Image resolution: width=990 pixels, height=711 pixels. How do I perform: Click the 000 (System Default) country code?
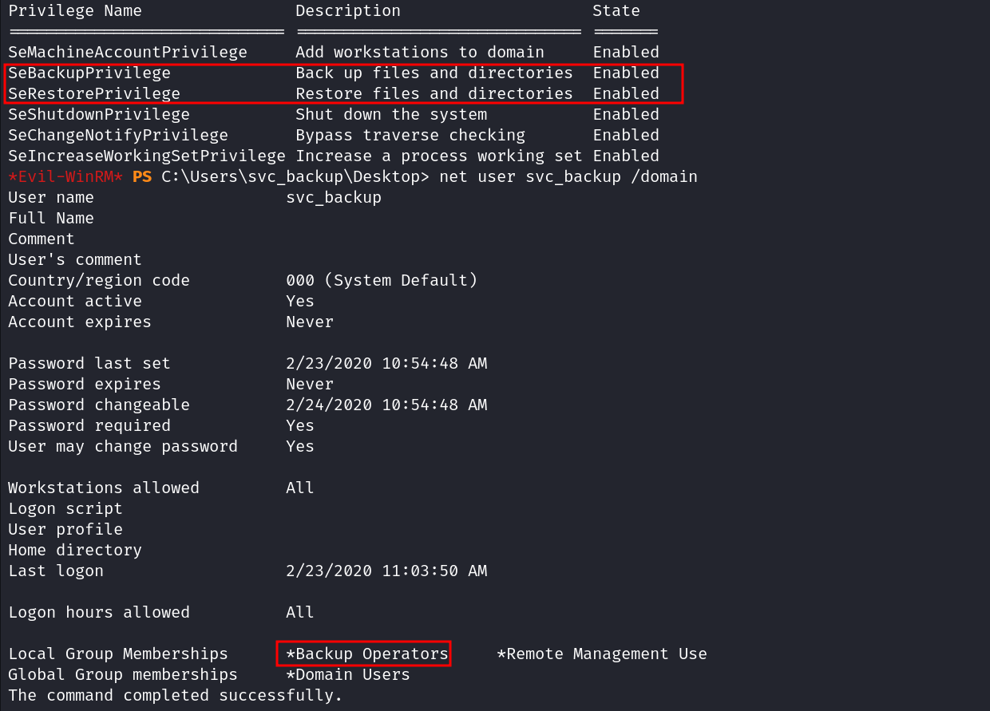click(382, 280)
